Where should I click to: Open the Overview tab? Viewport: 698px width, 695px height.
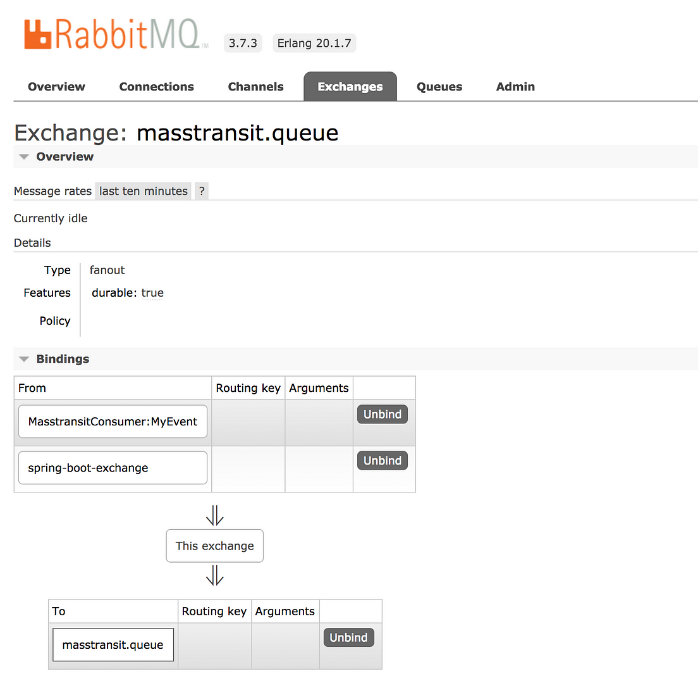(56, 87)
